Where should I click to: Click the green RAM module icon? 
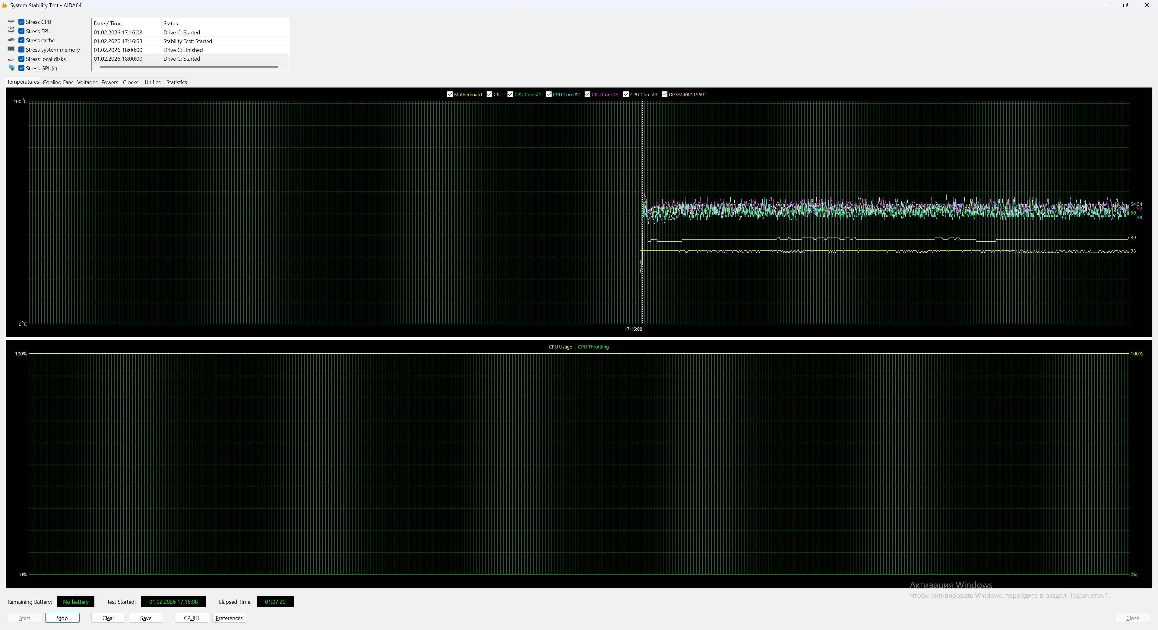[x=11, y=49]
